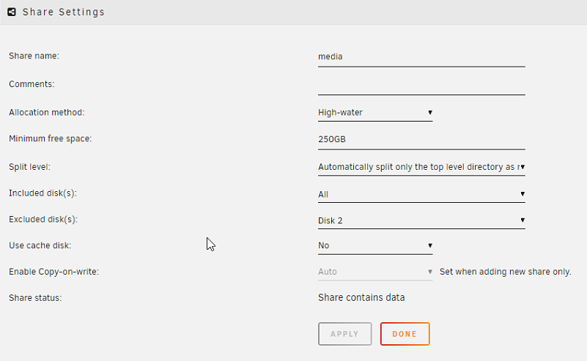Image resolution: width=587 pixels, height=361 pixels.
Task: Expand the Split level dropdown
Action: pyautogui.click(x=421, y=167)
